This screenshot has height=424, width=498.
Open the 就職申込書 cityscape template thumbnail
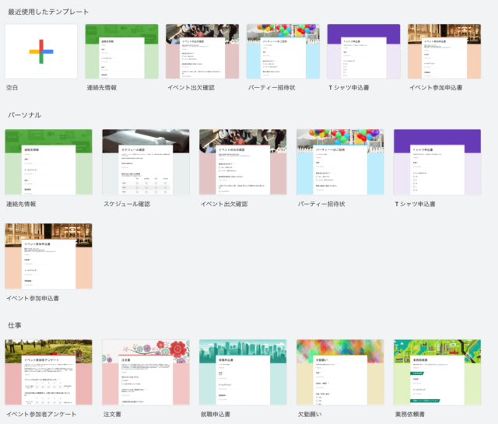click(x=243, y=372)
